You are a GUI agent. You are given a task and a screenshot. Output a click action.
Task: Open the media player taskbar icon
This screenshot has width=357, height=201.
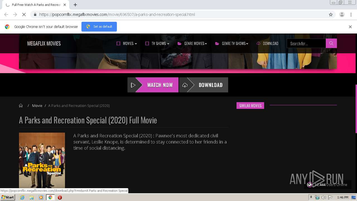pyautogui.click(x=41, y=197)
